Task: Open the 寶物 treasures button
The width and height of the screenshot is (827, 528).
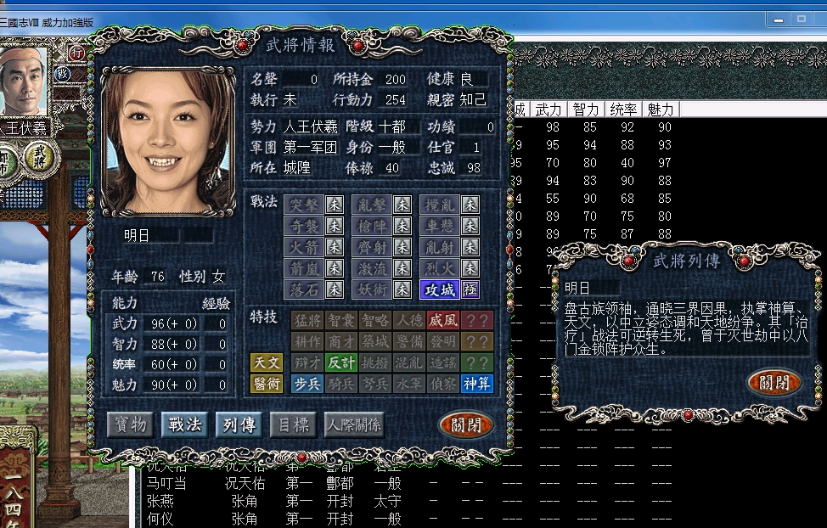Action: tap(130, 424)
